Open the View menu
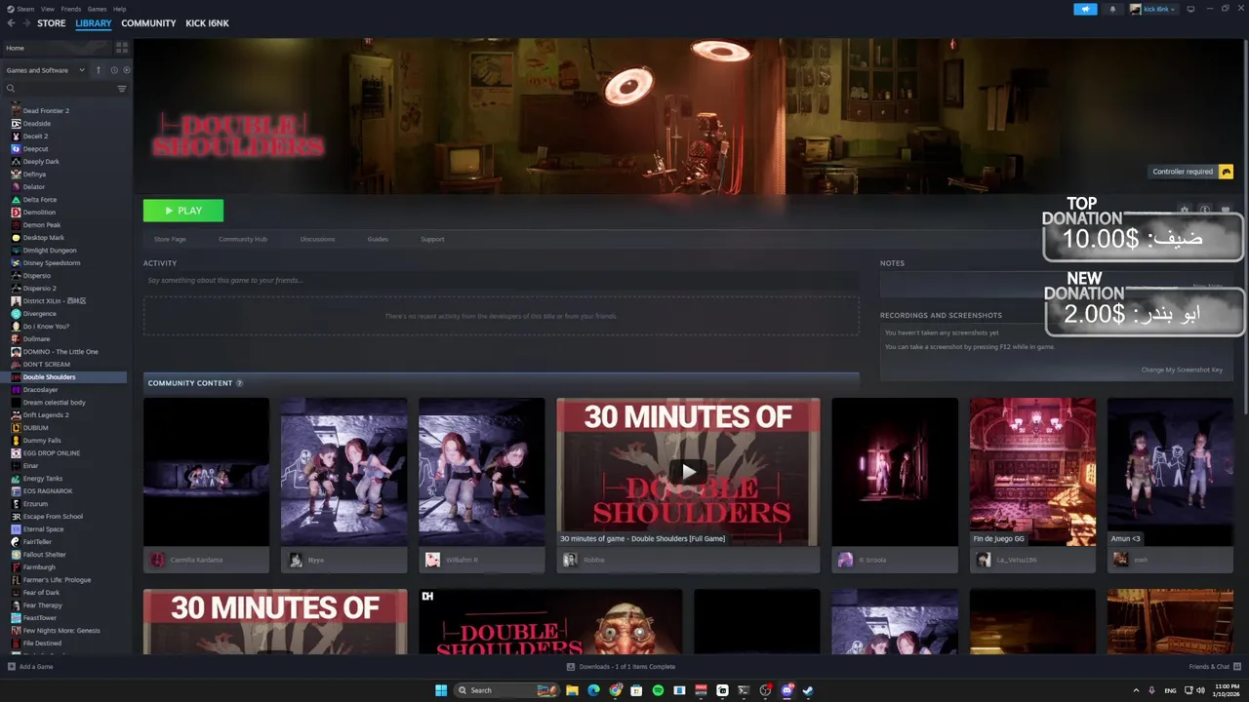This screenshot has width=1249, height=702. click(x=48, y=9)
